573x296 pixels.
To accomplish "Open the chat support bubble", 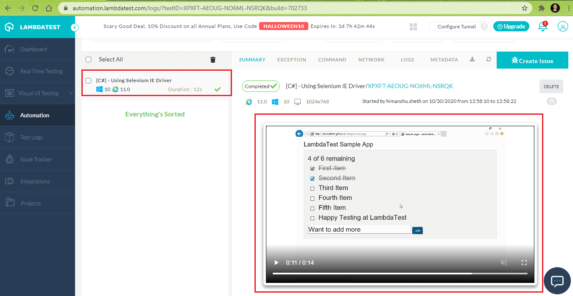I will point(557,281).
